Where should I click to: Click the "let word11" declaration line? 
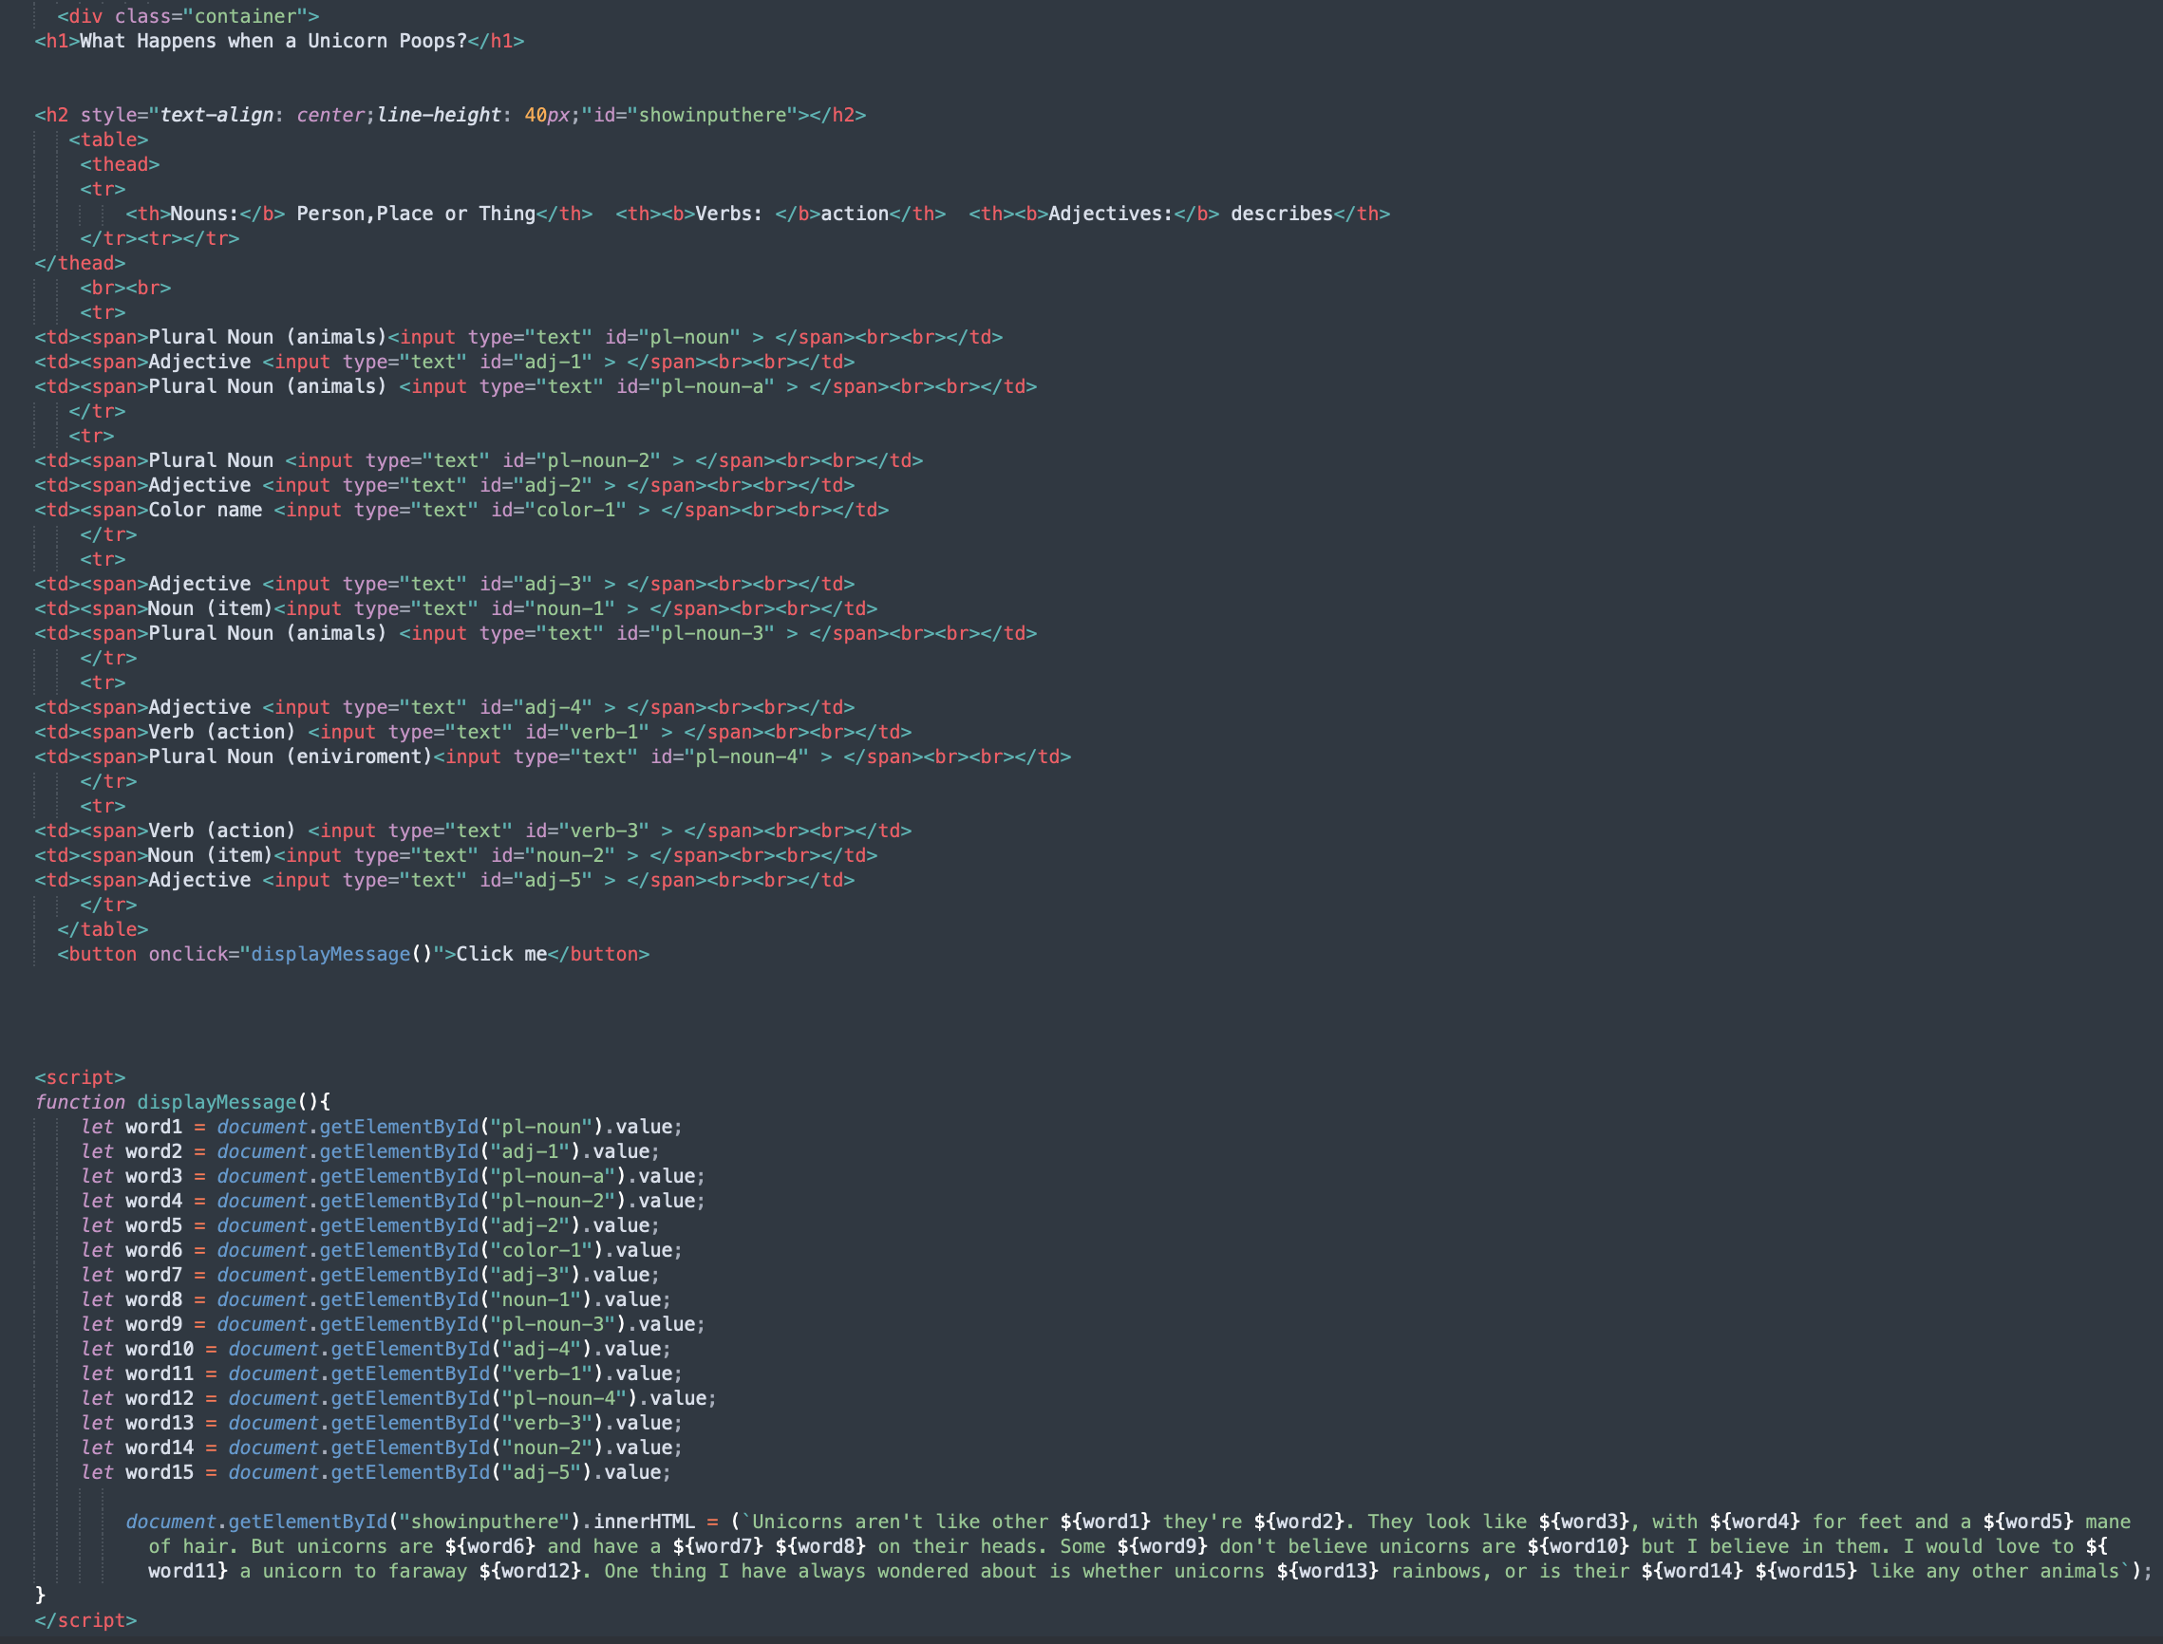pos(382,1373)
